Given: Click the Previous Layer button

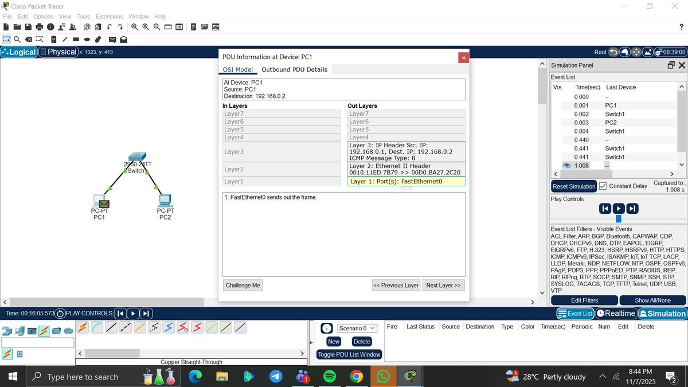Looking at the screenshot, I should (x=396, y=285).
